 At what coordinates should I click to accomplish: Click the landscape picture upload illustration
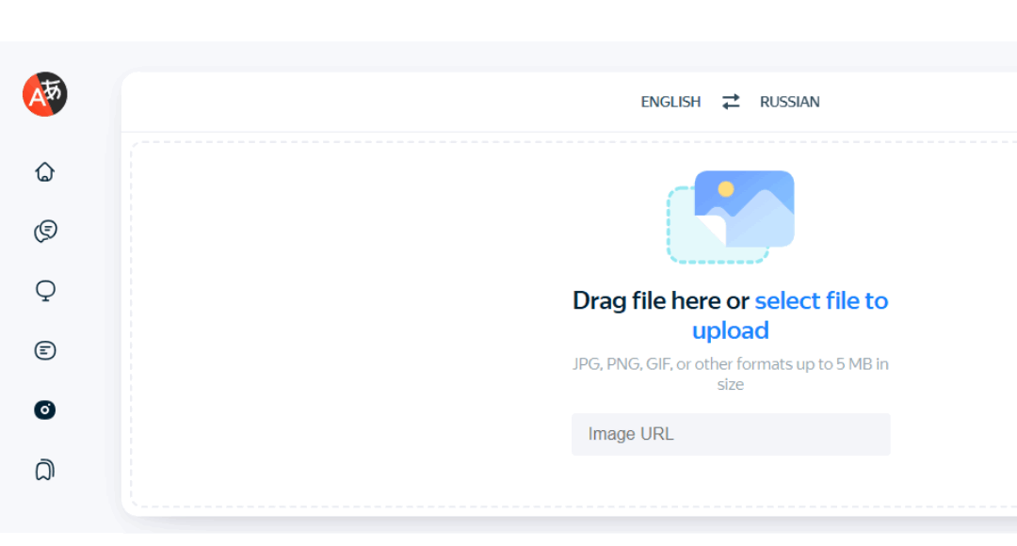click(x=744, y=211)
